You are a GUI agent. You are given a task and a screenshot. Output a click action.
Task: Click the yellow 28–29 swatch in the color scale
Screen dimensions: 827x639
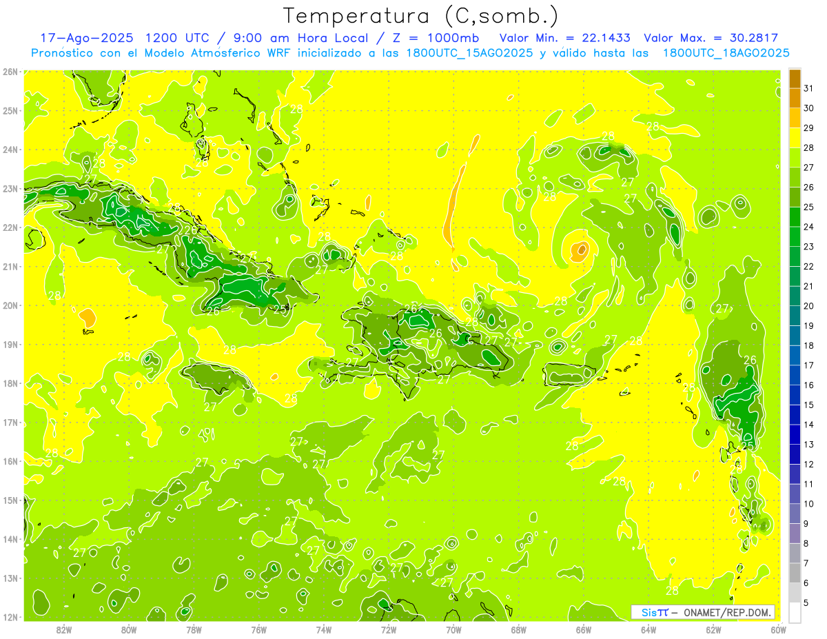pos(795,138)
